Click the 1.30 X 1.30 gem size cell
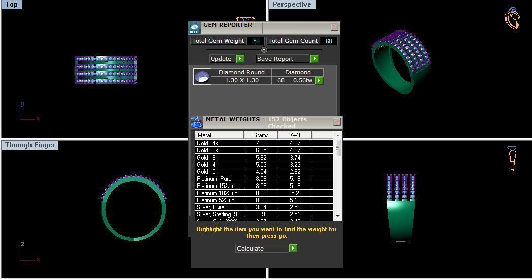 tap(241, 80)
